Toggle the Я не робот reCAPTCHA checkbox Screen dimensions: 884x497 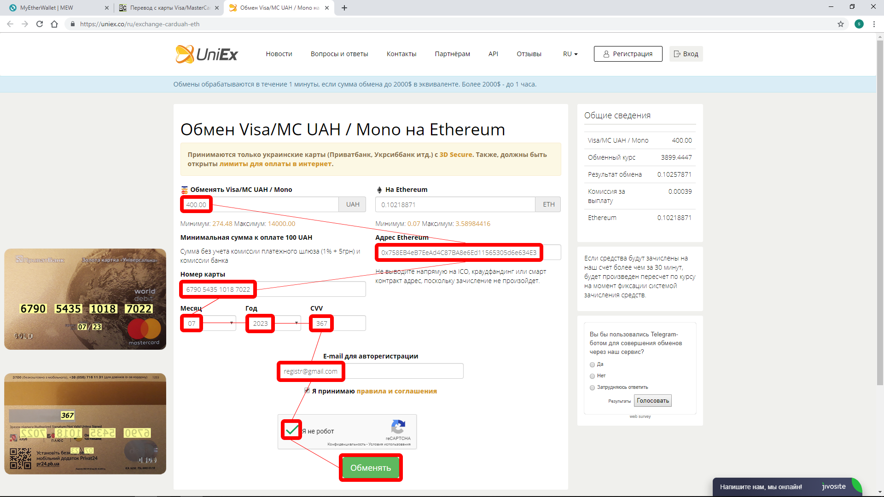(292, 430)
